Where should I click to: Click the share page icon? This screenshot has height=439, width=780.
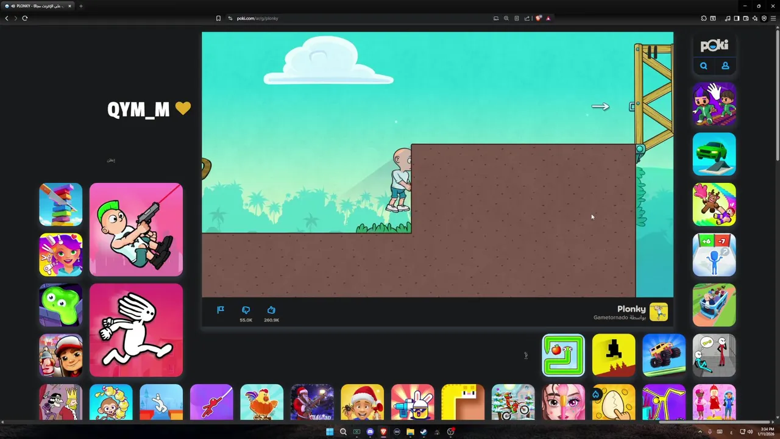click(x=526, y=18)
